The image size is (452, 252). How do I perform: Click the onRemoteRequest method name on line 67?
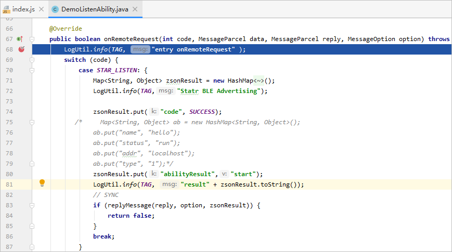pyautogui.click(x=131, y=39)
